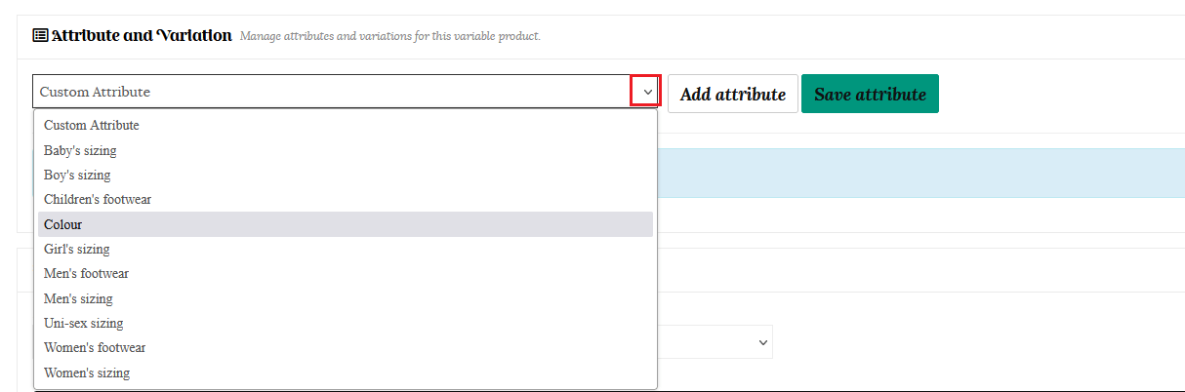
Task: Click the Save attribute button
Action: pyautogui.click(x=869, y=94)
